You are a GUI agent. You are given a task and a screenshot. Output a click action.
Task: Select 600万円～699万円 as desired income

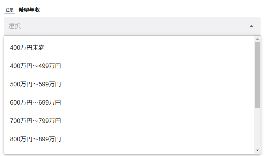pyautogui.click(x=35, y=103)
